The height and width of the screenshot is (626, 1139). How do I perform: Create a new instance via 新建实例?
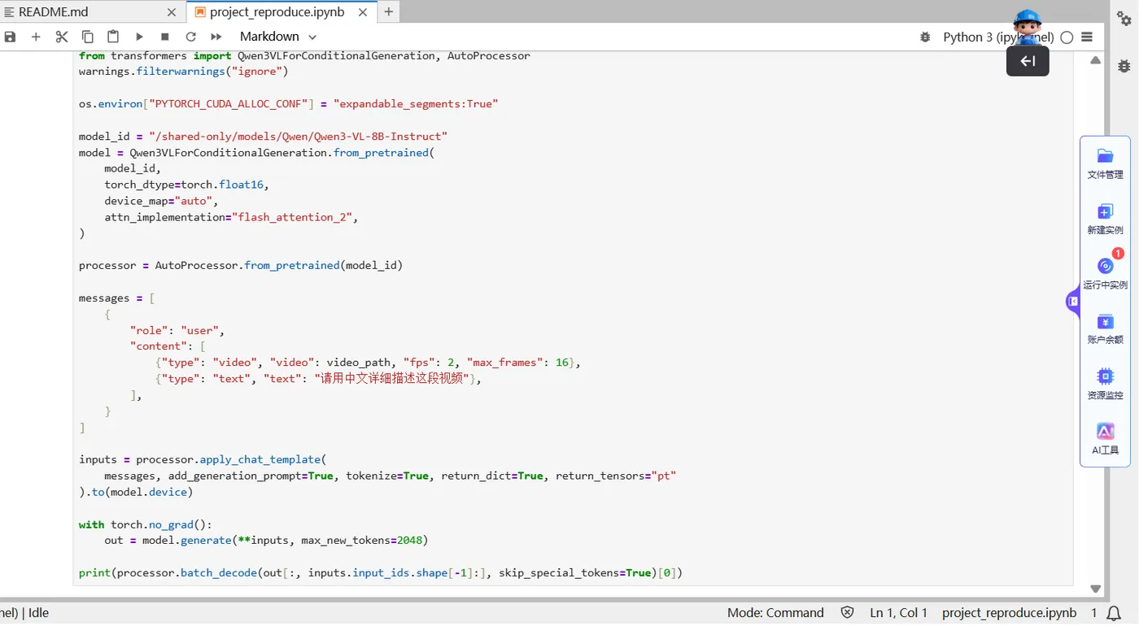(x=1105, y=220)
